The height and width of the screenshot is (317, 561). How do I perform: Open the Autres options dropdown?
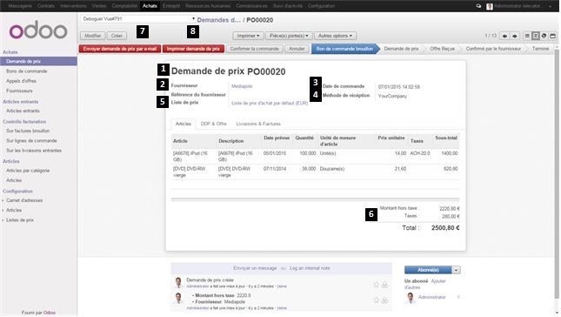[x=335, y=36]
